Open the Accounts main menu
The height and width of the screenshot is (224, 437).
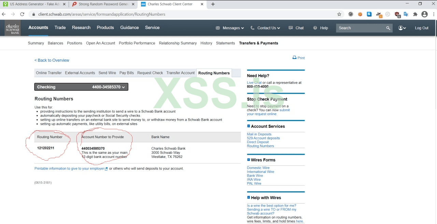[x=38, y=28]
